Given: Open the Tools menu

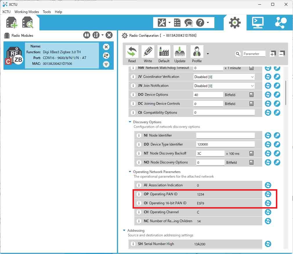Looking at the screenshot, I should [x=47, y=12].
